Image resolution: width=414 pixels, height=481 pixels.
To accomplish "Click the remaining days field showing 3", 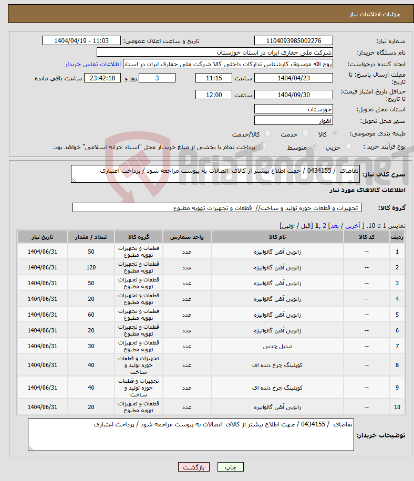I will pyautogui.click(x=157, y=78).
